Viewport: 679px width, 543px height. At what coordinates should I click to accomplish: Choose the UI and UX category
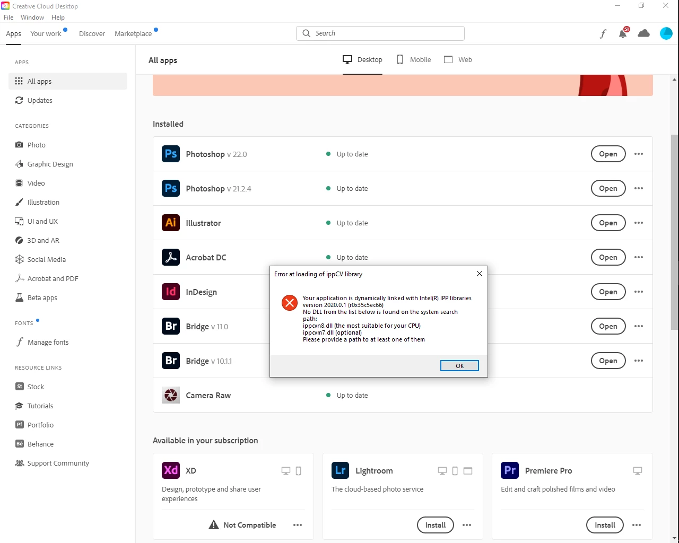point(68,221)
